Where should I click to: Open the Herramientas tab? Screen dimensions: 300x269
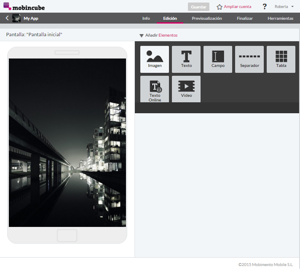(280, 19)
